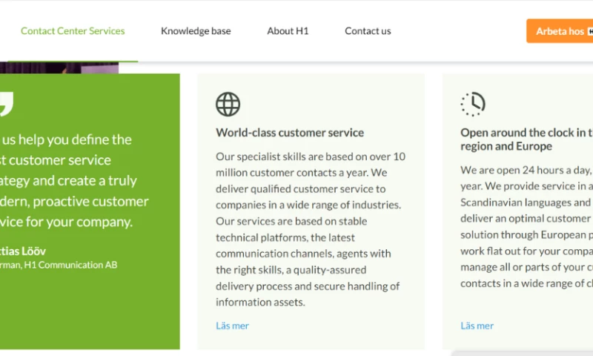
Task: Click the white quotation mark icon
Action: [x=4, y=104]
